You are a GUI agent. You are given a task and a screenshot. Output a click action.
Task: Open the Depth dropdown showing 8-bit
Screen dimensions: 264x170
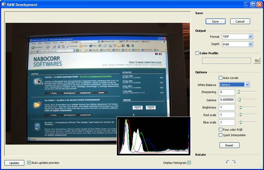(x=238, y=44)
